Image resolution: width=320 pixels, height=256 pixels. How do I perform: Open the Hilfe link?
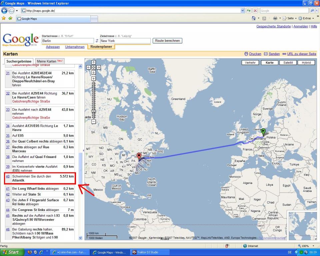[314, 26]
